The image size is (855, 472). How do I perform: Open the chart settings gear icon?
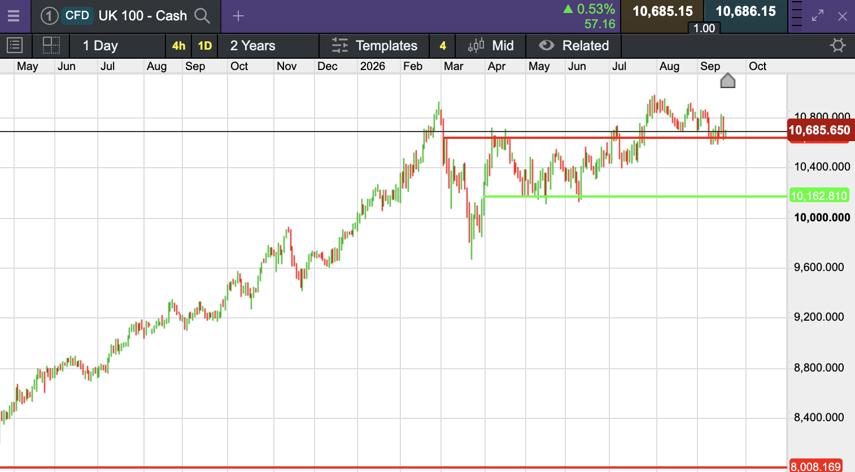pyautogui.click(x=838, y=45)
